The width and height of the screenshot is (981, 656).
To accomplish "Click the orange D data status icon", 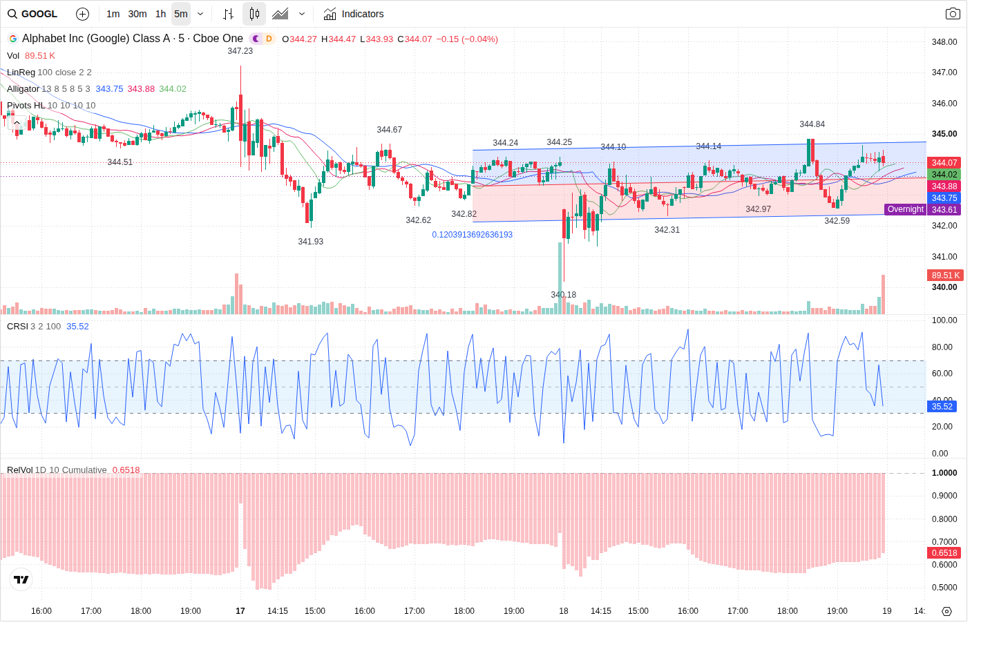I will pyautogui.click(x=269, y=39).
